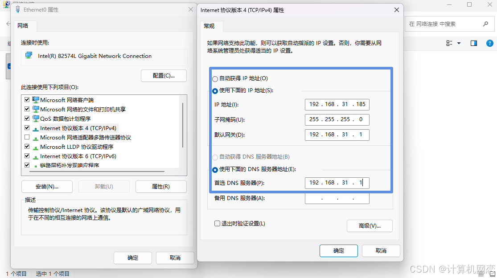497x278 pixels.
Task: Uncheck Microsoft 网络的文件和打印机共享 checkbox
Action: click(27, 109)
